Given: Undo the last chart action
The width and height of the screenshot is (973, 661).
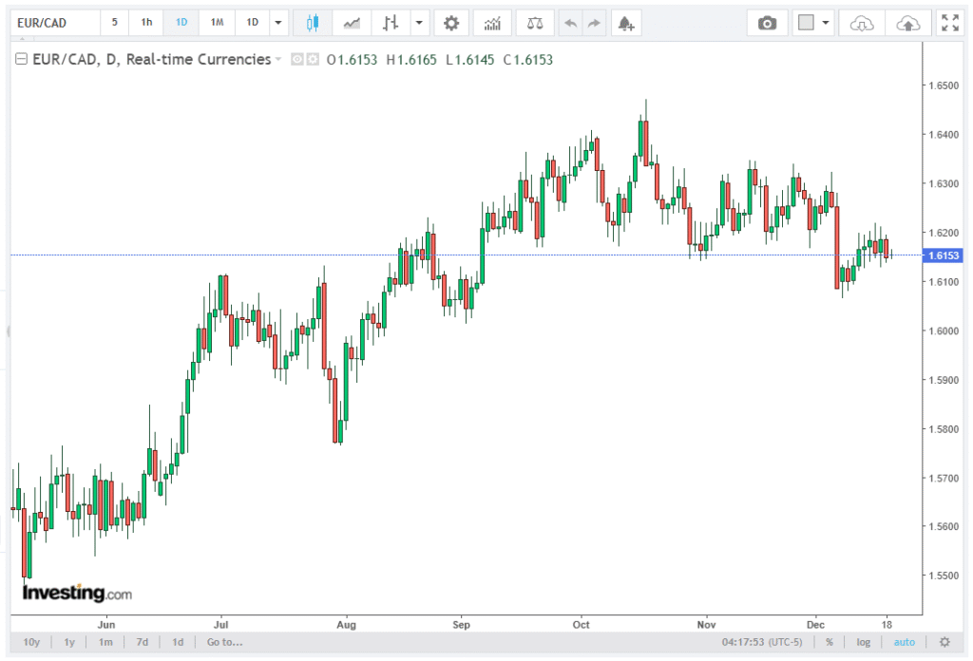Looking at the screenshot, I should [x=570, y=23].
